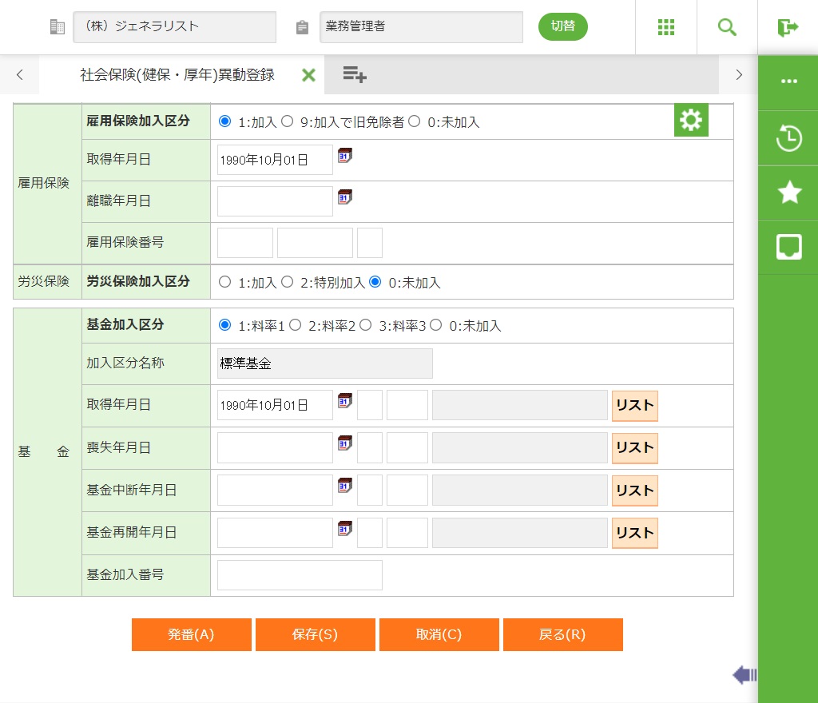Select 労災保険 1:加入 radio option

point(224,282)
